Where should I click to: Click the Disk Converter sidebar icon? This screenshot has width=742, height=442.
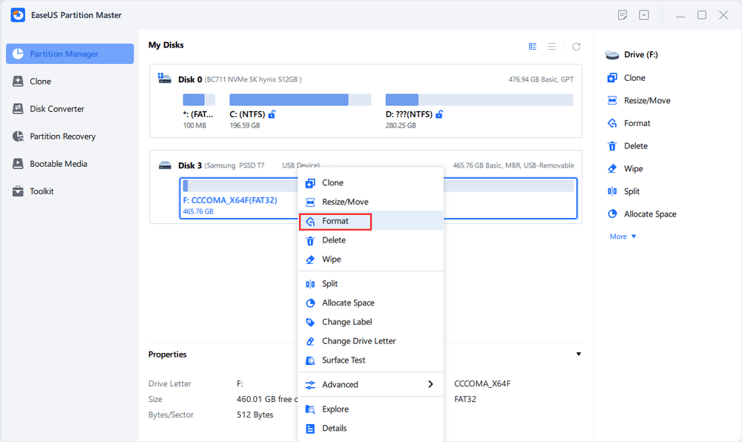(x=19, y=109)
